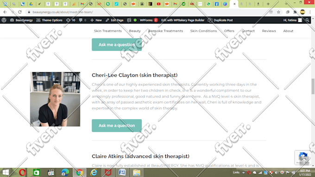Click the system tray volume icon
The height and width of the screenshot is (177, 315).
(277, 172)
